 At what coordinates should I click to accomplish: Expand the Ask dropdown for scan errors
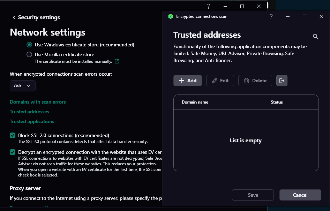23,86
